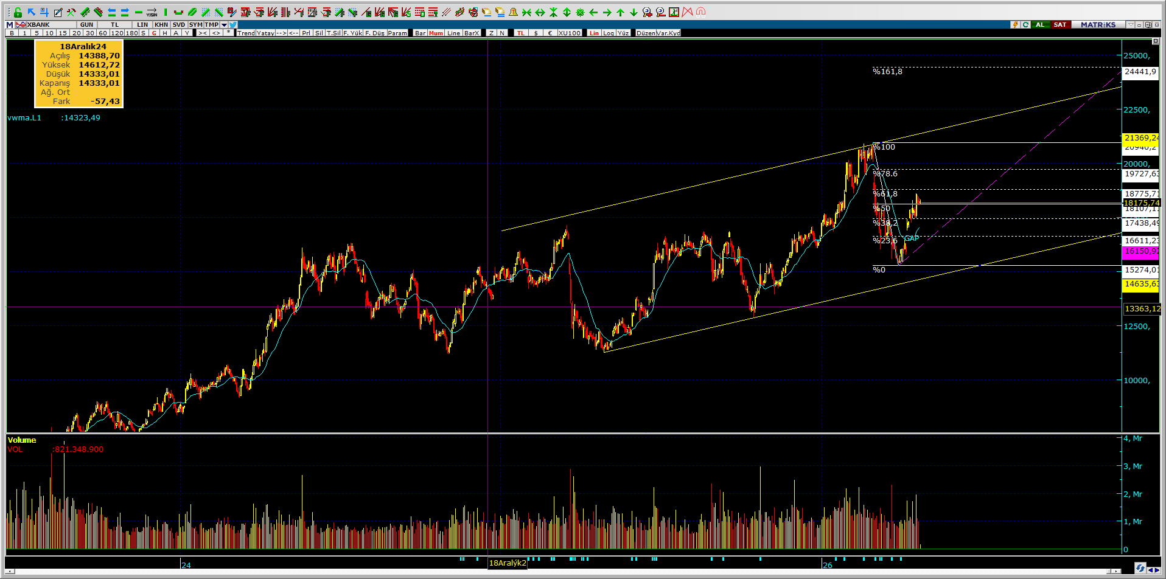This screenshot has width=1166, height=579.
Task: Click the green padlock lock icon
Action: [x=18, y=12]
